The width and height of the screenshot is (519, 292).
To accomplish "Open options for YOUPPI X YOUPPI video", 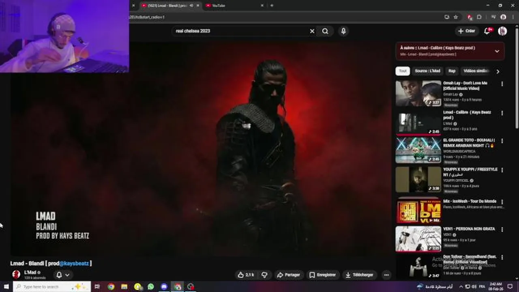I will tap(502, 170).
